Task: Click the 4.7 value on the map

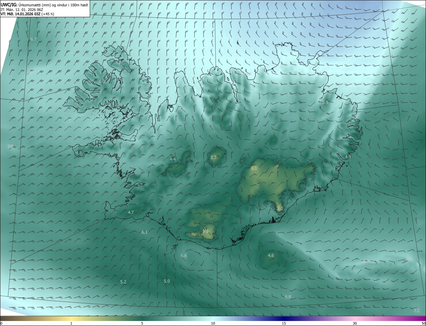Action: (131, 212)
